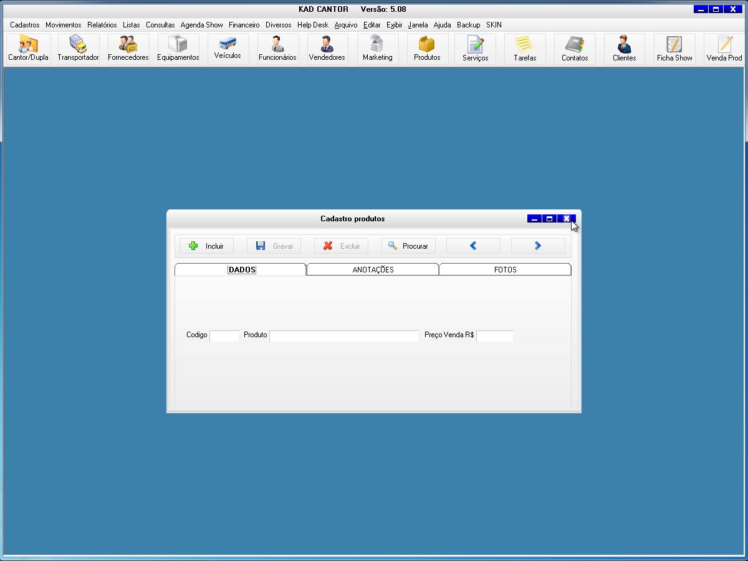Open the Arquivo menu
Viewport: 748px width, 561px height.
coord(346,25)
